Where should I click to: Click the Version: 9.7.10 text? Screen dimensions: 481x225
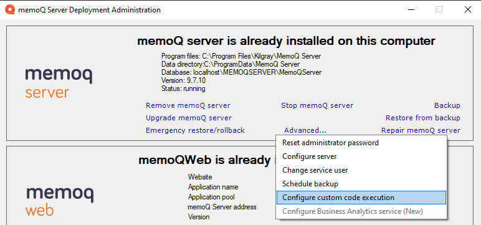point(183,81)
